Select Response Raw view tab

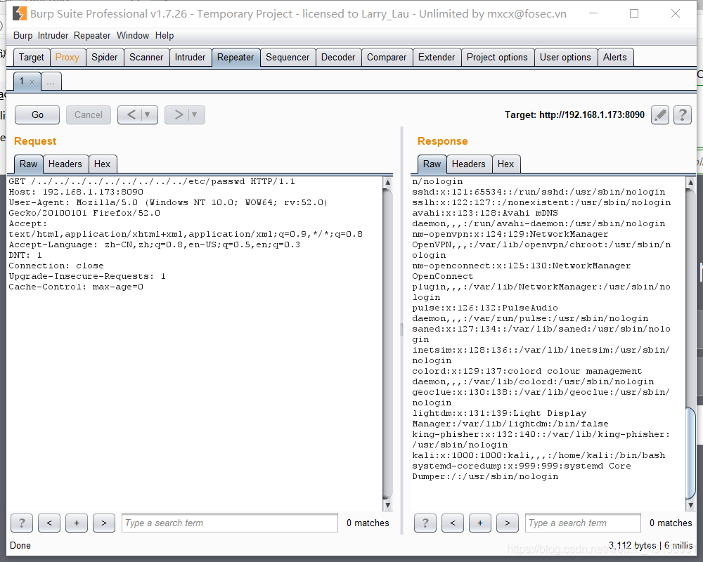click(x=432, y=164)
